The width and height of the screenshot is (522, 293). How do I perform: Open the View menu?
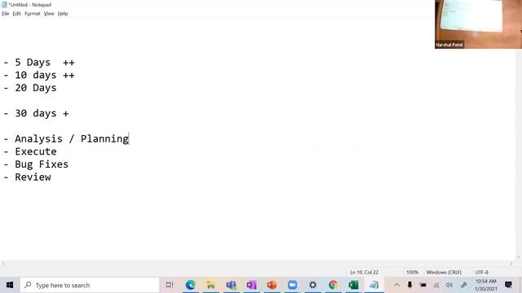pyautogui.click(x=49, y=14)
